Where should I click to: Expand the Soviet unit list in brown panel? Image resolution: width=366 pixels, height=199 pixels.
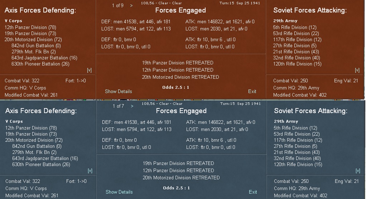(x=357, y=70)
